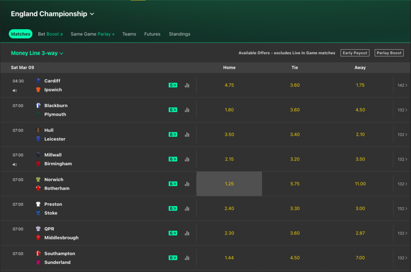Open stats chart icon for QPR vs Middlesbrough
Viewport: 411px width, 272px height.
click(x=187, y=233)
